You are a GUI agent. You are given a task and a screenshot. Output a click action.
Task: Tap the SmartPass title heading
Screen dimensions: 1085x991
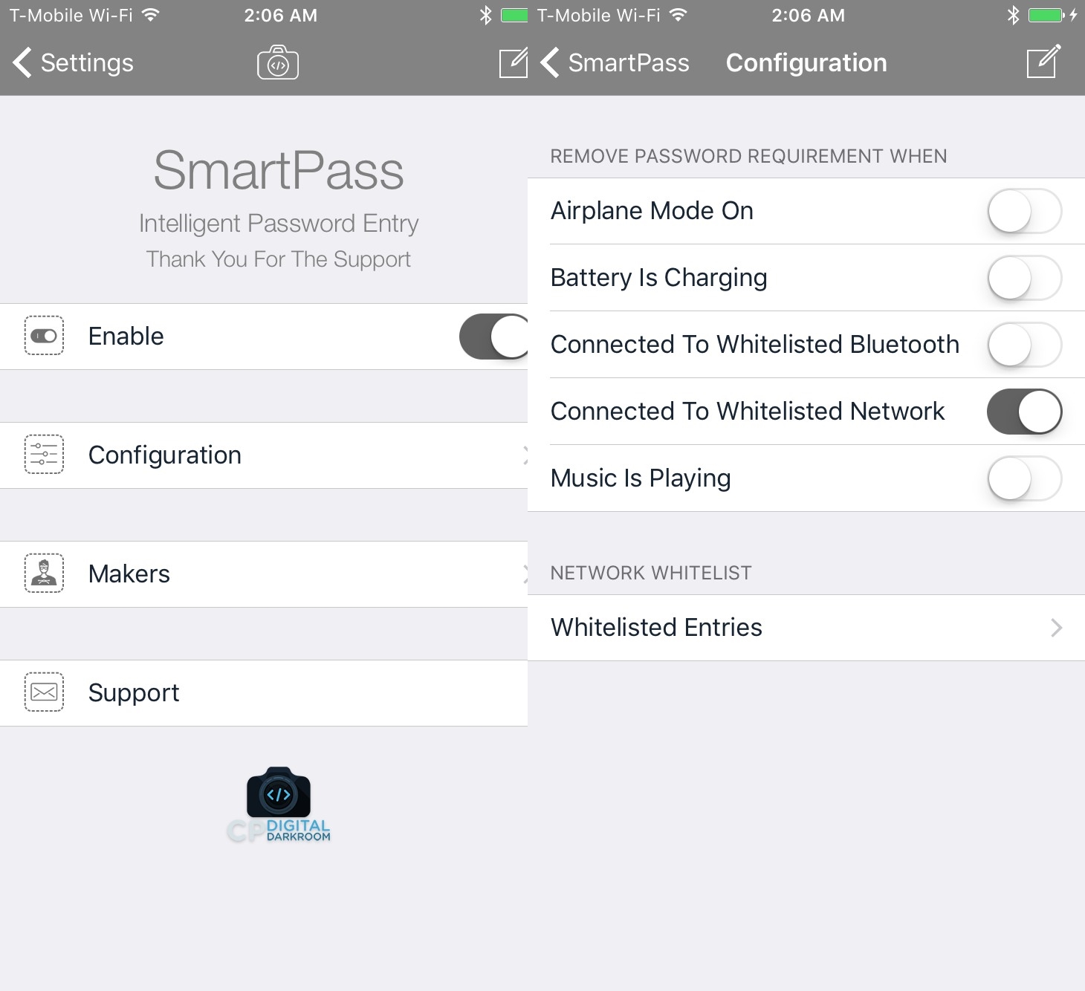tap(279, 170)
